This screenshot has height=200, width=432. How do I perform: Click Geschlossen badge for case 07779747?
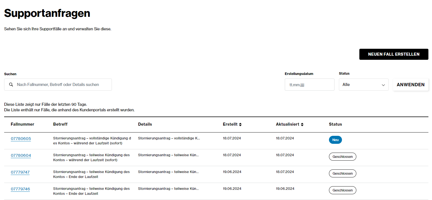tap(343, 174)
